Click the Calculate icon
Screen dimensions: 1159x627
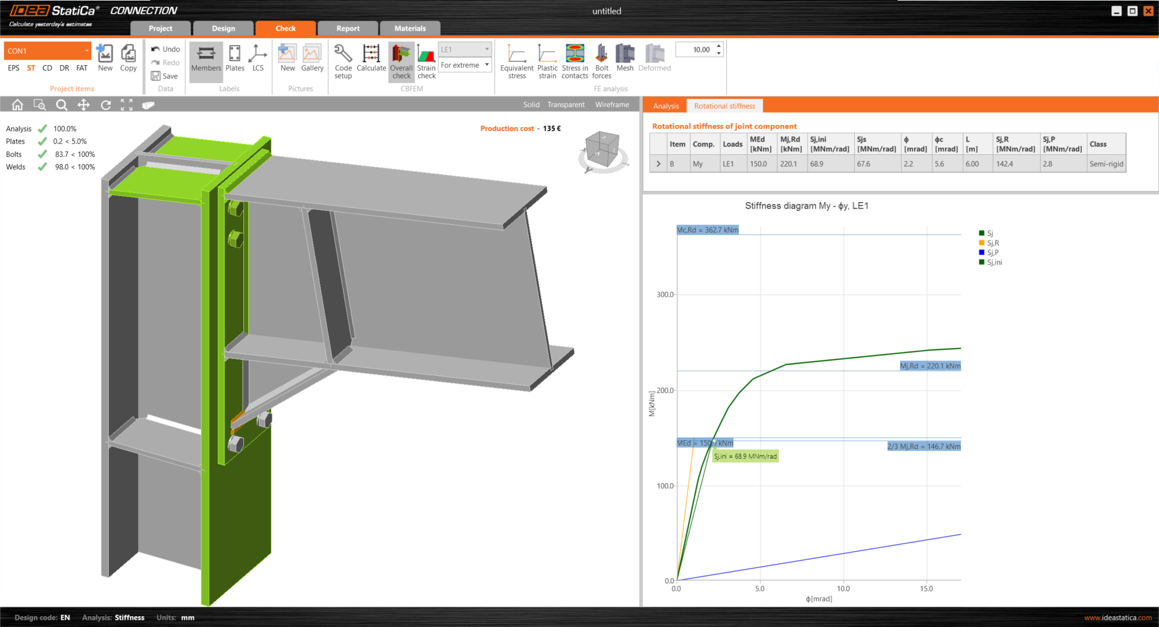click(x=371, y=58)
